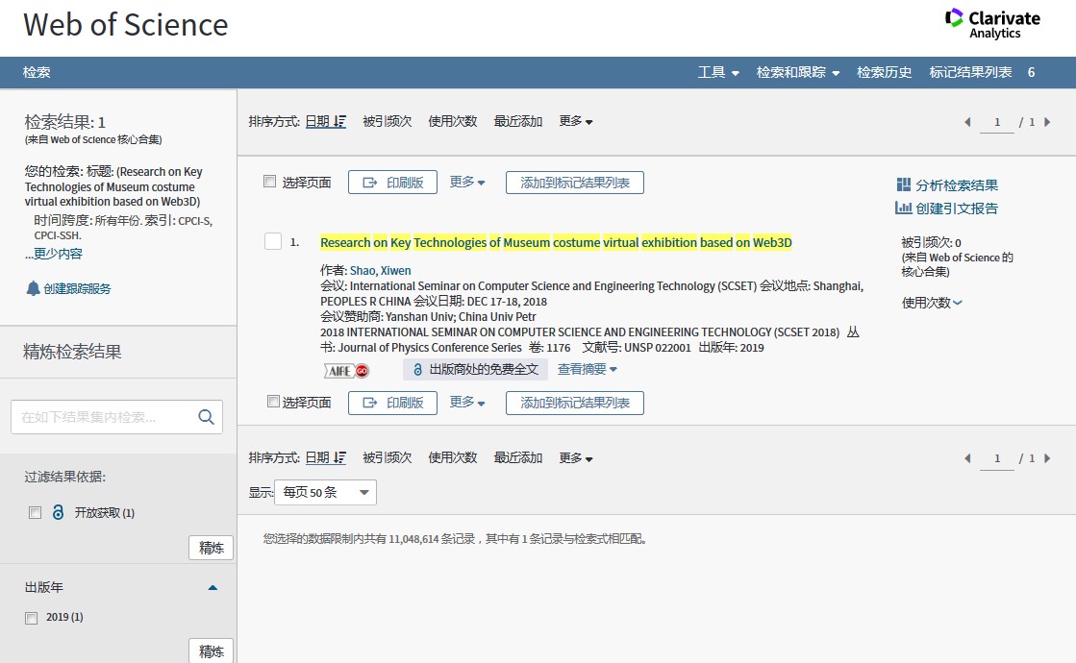This screenshot has width=1076, height=663.
Task: Click bottom pagination next-page arrow
Action: tap(1047, 458)
